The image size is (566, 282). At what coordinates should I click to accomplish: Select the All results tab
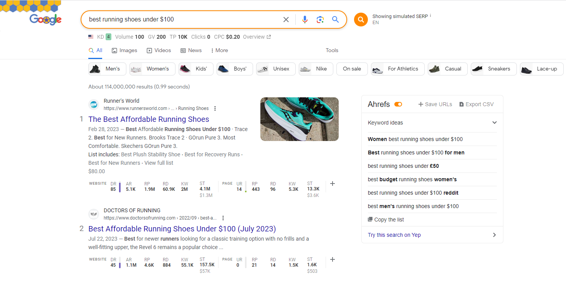click(x=95, y=50)
